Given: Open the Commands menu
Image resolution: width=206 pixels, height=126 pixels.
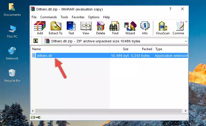Looking at the screenshot, I should 48,17.
